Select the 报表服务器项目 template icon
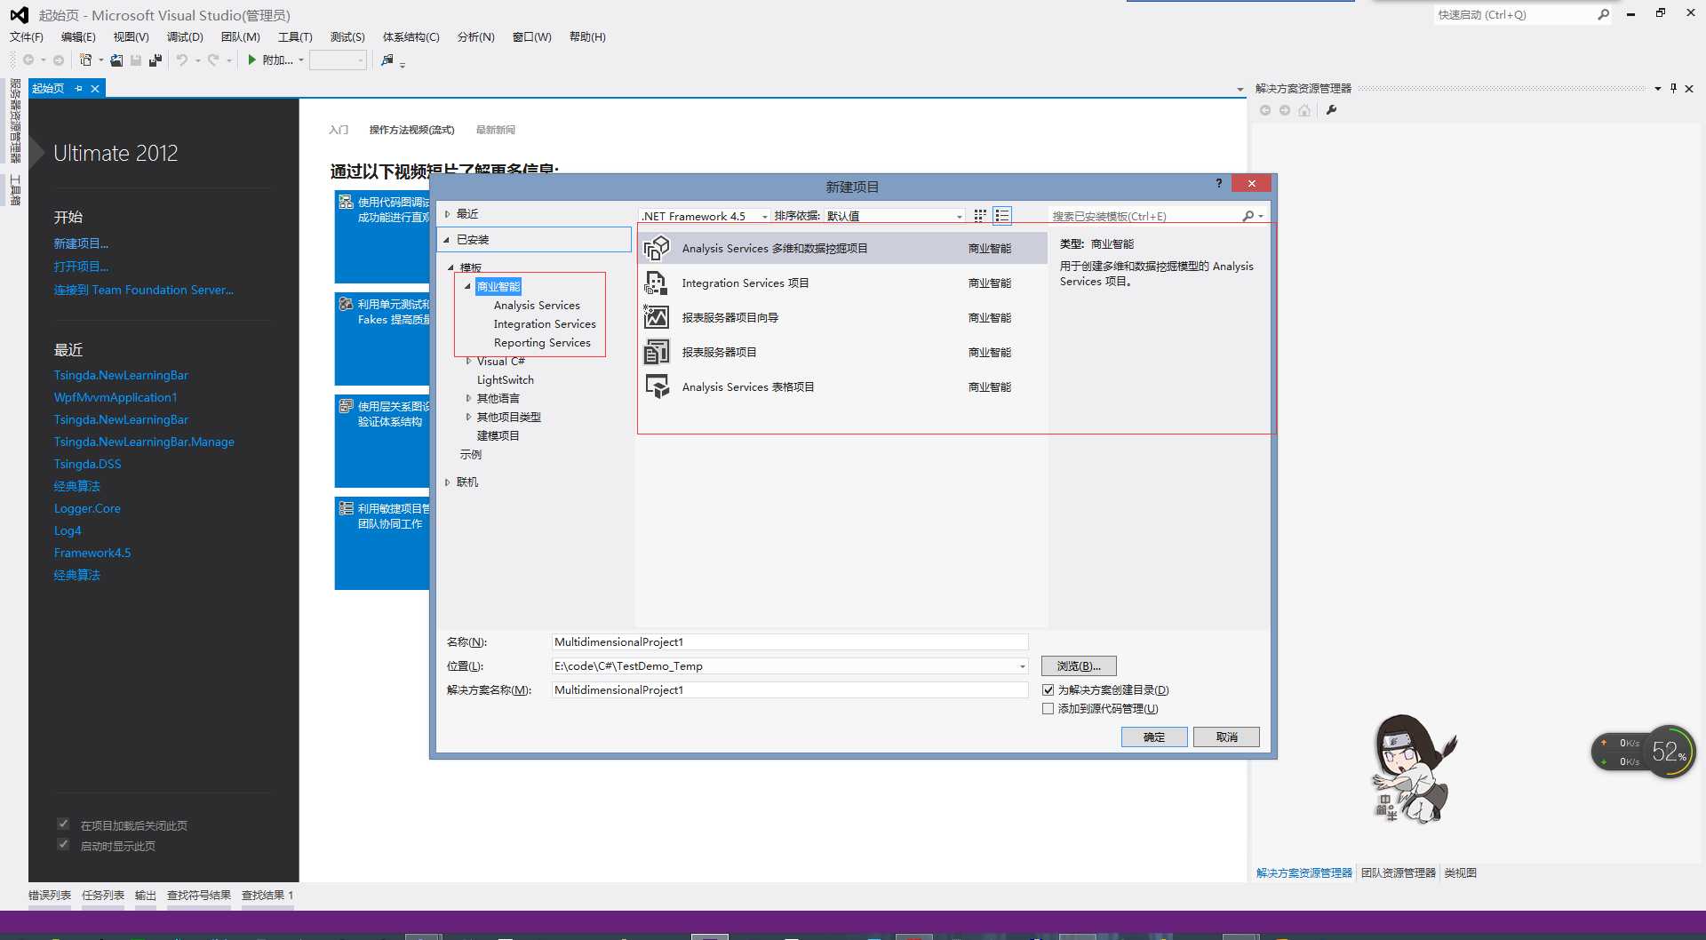Image resolution: width=1706 pixels, height=940 pixels. (657, 352)
